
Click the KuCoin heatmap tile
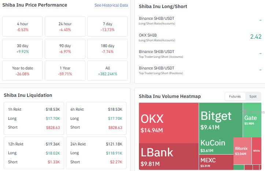coord(216,146)
